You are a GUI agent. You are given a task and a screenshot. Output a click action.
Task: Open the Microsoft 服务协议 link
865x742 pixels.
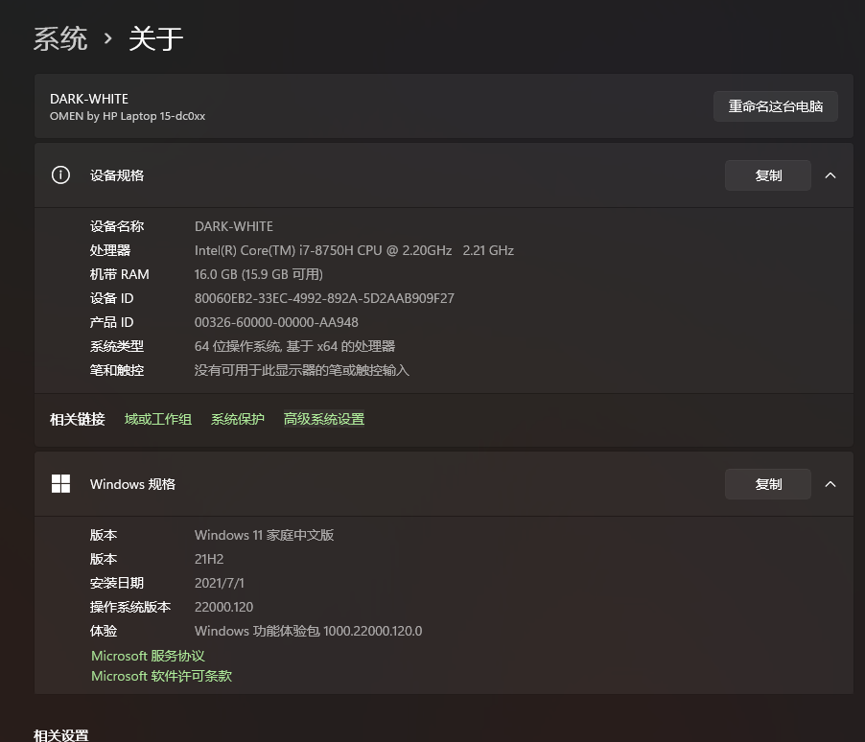[148, 656]
